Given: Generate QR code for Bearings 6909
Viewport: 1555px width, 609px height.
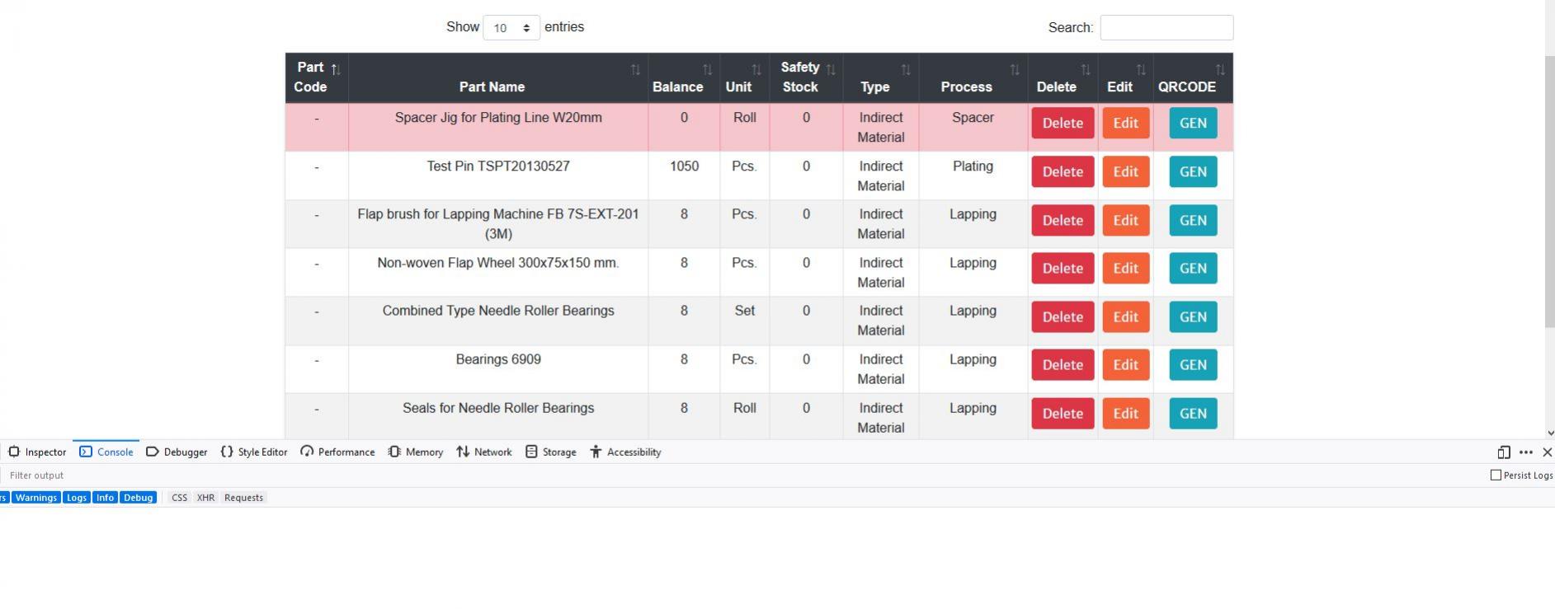Looking at the screenshot, I should (x=1193, y=365).
